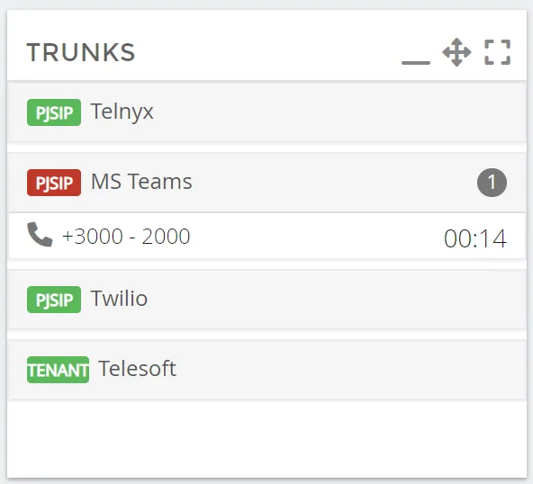Expand Trunks panel to fullscreen

point(497,52)
